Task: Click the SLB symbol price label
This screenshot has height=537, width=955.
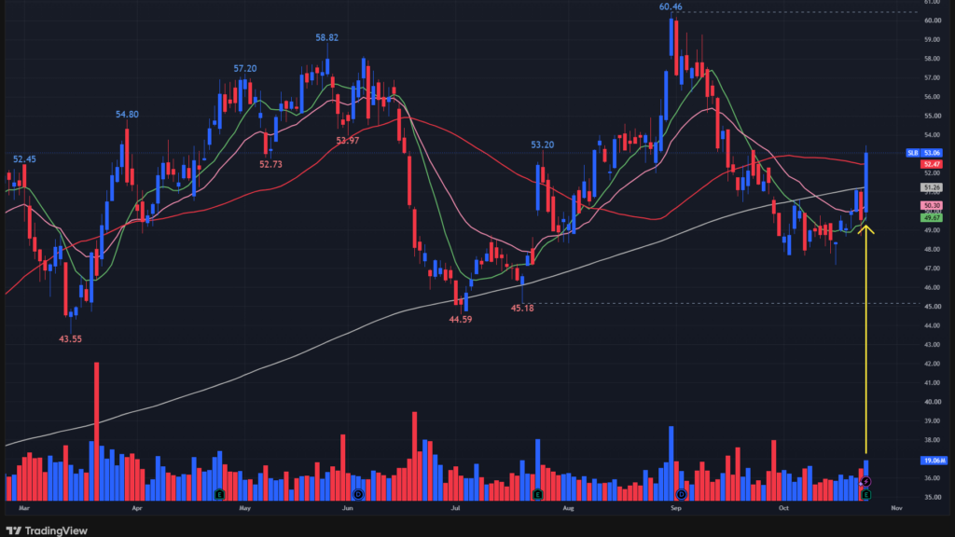Action: pos(912,153)
